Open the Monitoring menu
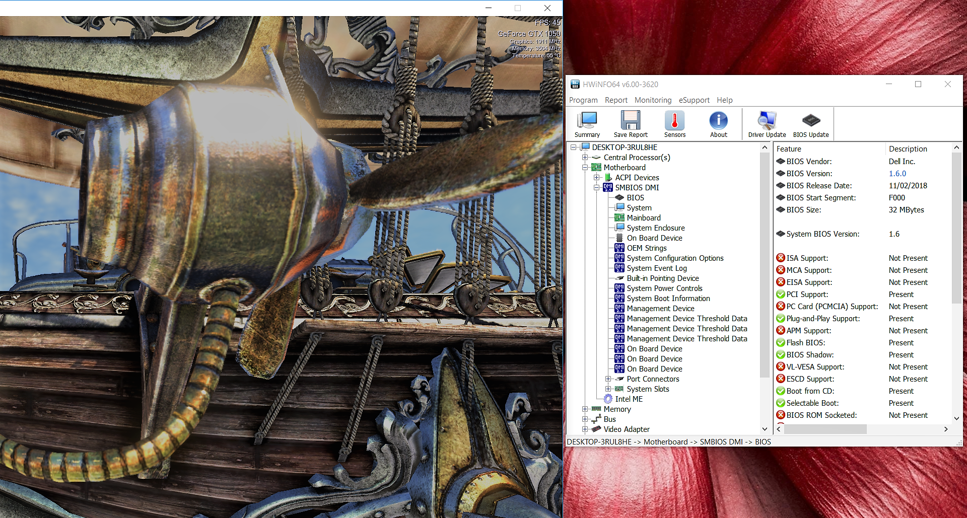The height and width of the screenshot is (518, 967). pyautogui.click(x=653, y=100)
